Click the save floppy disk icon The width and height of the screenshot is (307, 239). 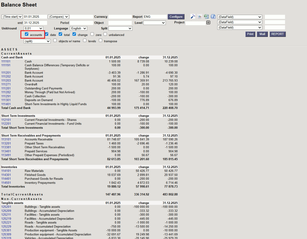pos(213,16)
